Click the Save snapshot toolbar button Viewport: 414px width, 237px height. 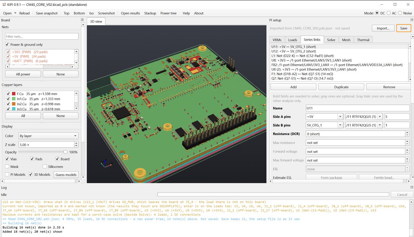[47, 13]
